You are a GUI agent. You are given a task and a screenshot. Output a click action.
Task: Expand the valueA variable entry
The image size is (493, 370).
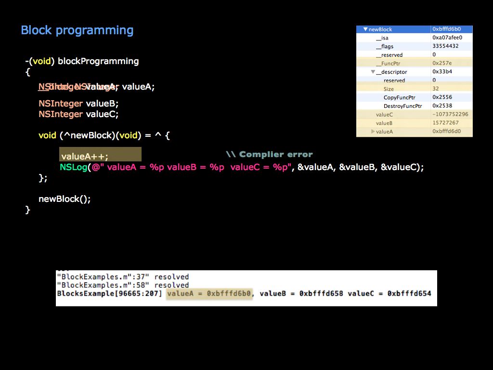point(373,131)
